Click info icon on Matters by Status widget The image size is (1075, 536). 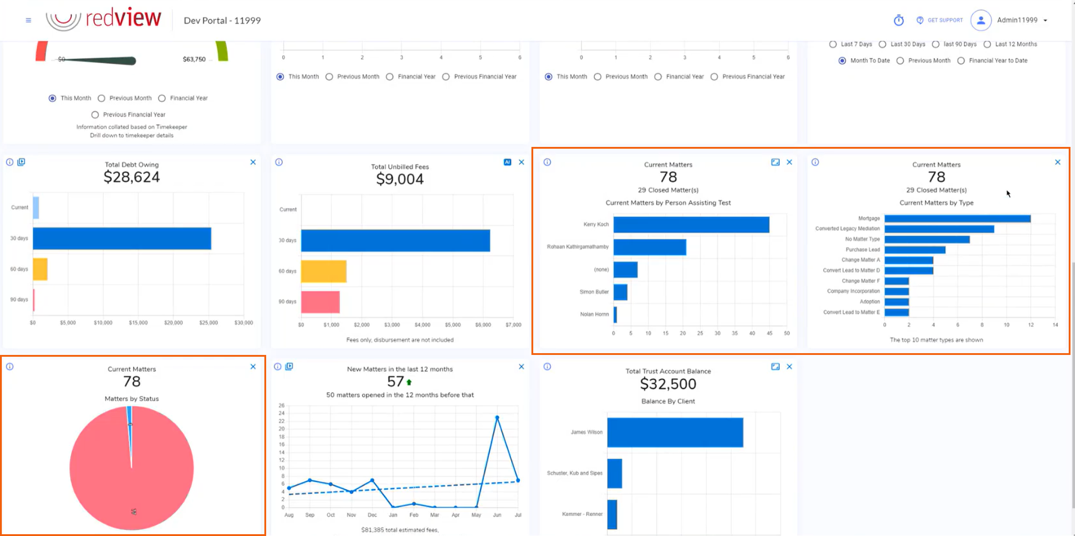(x=9, y=367)
